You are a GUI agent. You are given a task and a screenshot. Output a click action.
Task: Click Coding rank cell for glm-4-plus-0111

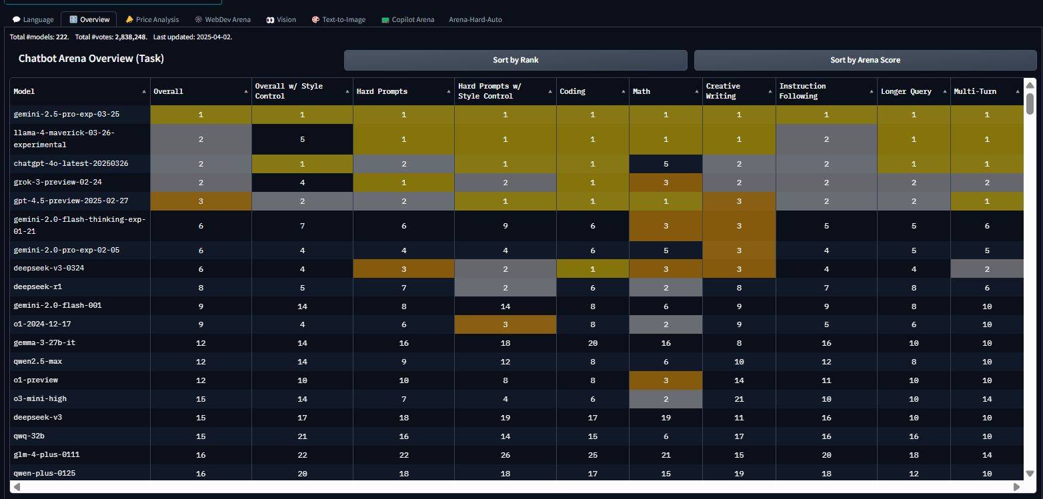592,455
